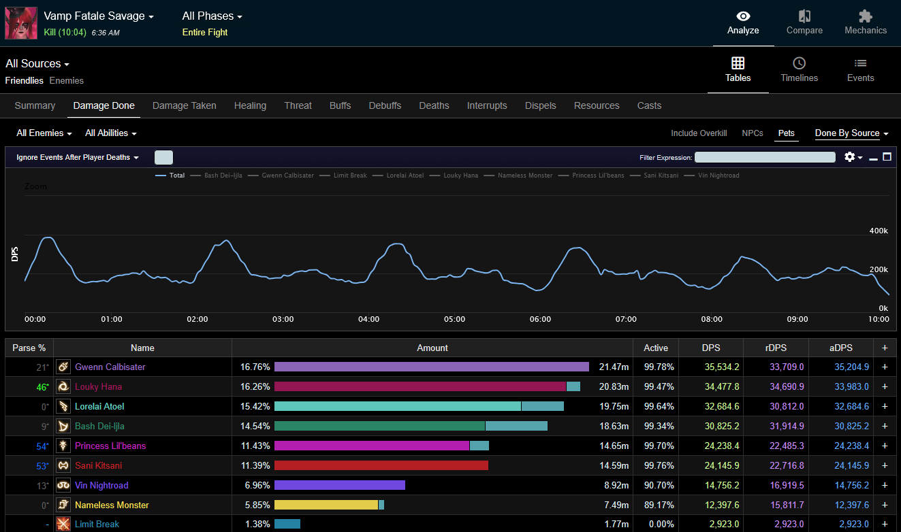Click the Vamp Fatale boss portrait
This screenshot has width=901, height=532.
tap(21, 23)
